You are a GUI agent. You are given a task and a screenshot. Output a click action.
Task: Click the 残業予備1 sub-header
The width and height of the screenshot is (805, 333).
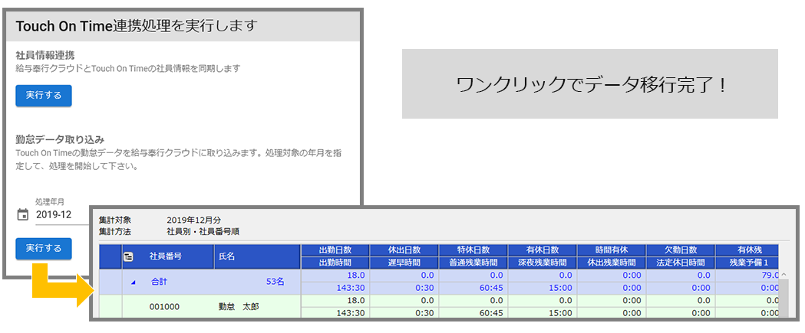click(747, 263)
